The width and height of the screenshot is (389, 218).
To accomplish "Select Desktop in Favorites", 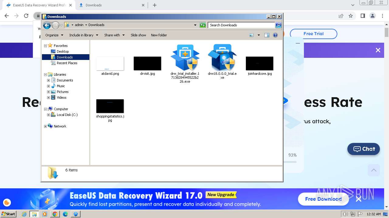I will click(x=63, y=51).
